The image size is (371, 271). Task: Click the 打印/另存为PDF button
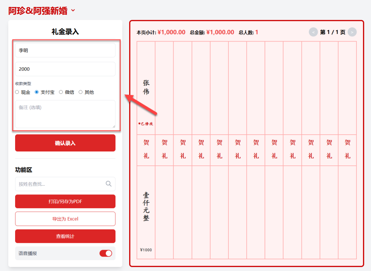(x=65, y=201)
